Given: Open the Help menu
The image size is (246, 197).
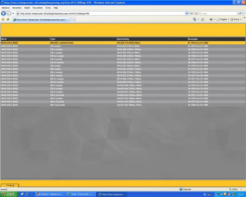Looking at the screenshot, I should tap(56, 8).
